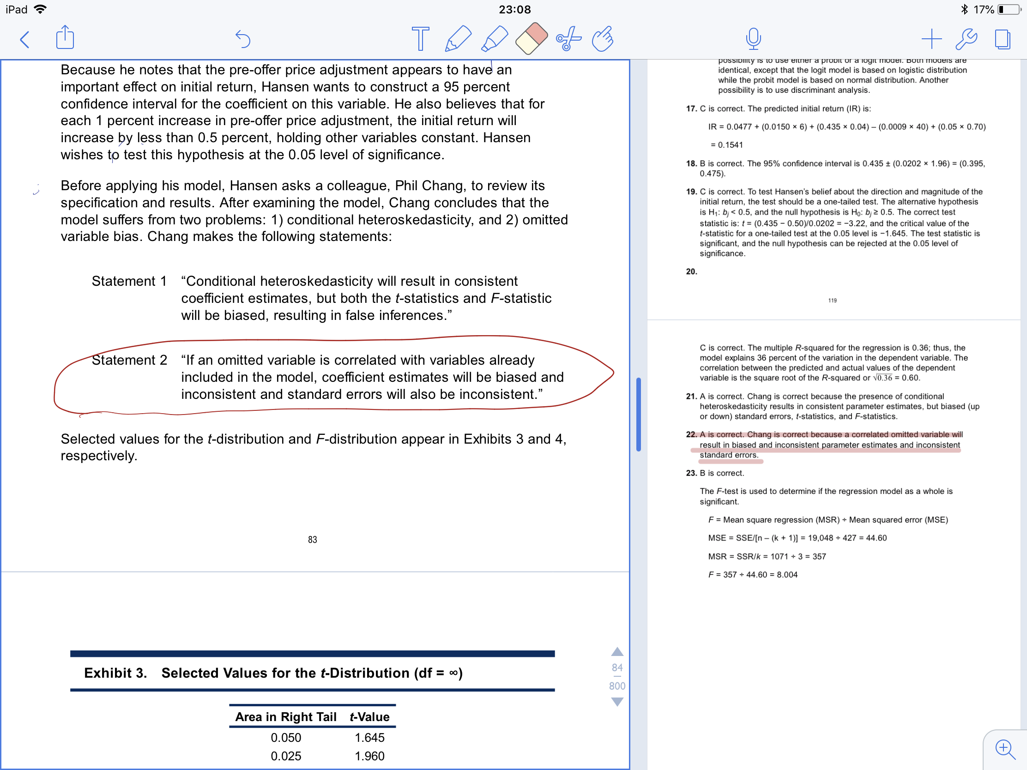The height and width of the screenshot is (770, 1027).
Task: Tap the Statement 1 label
Action: [x=129, y=281]
